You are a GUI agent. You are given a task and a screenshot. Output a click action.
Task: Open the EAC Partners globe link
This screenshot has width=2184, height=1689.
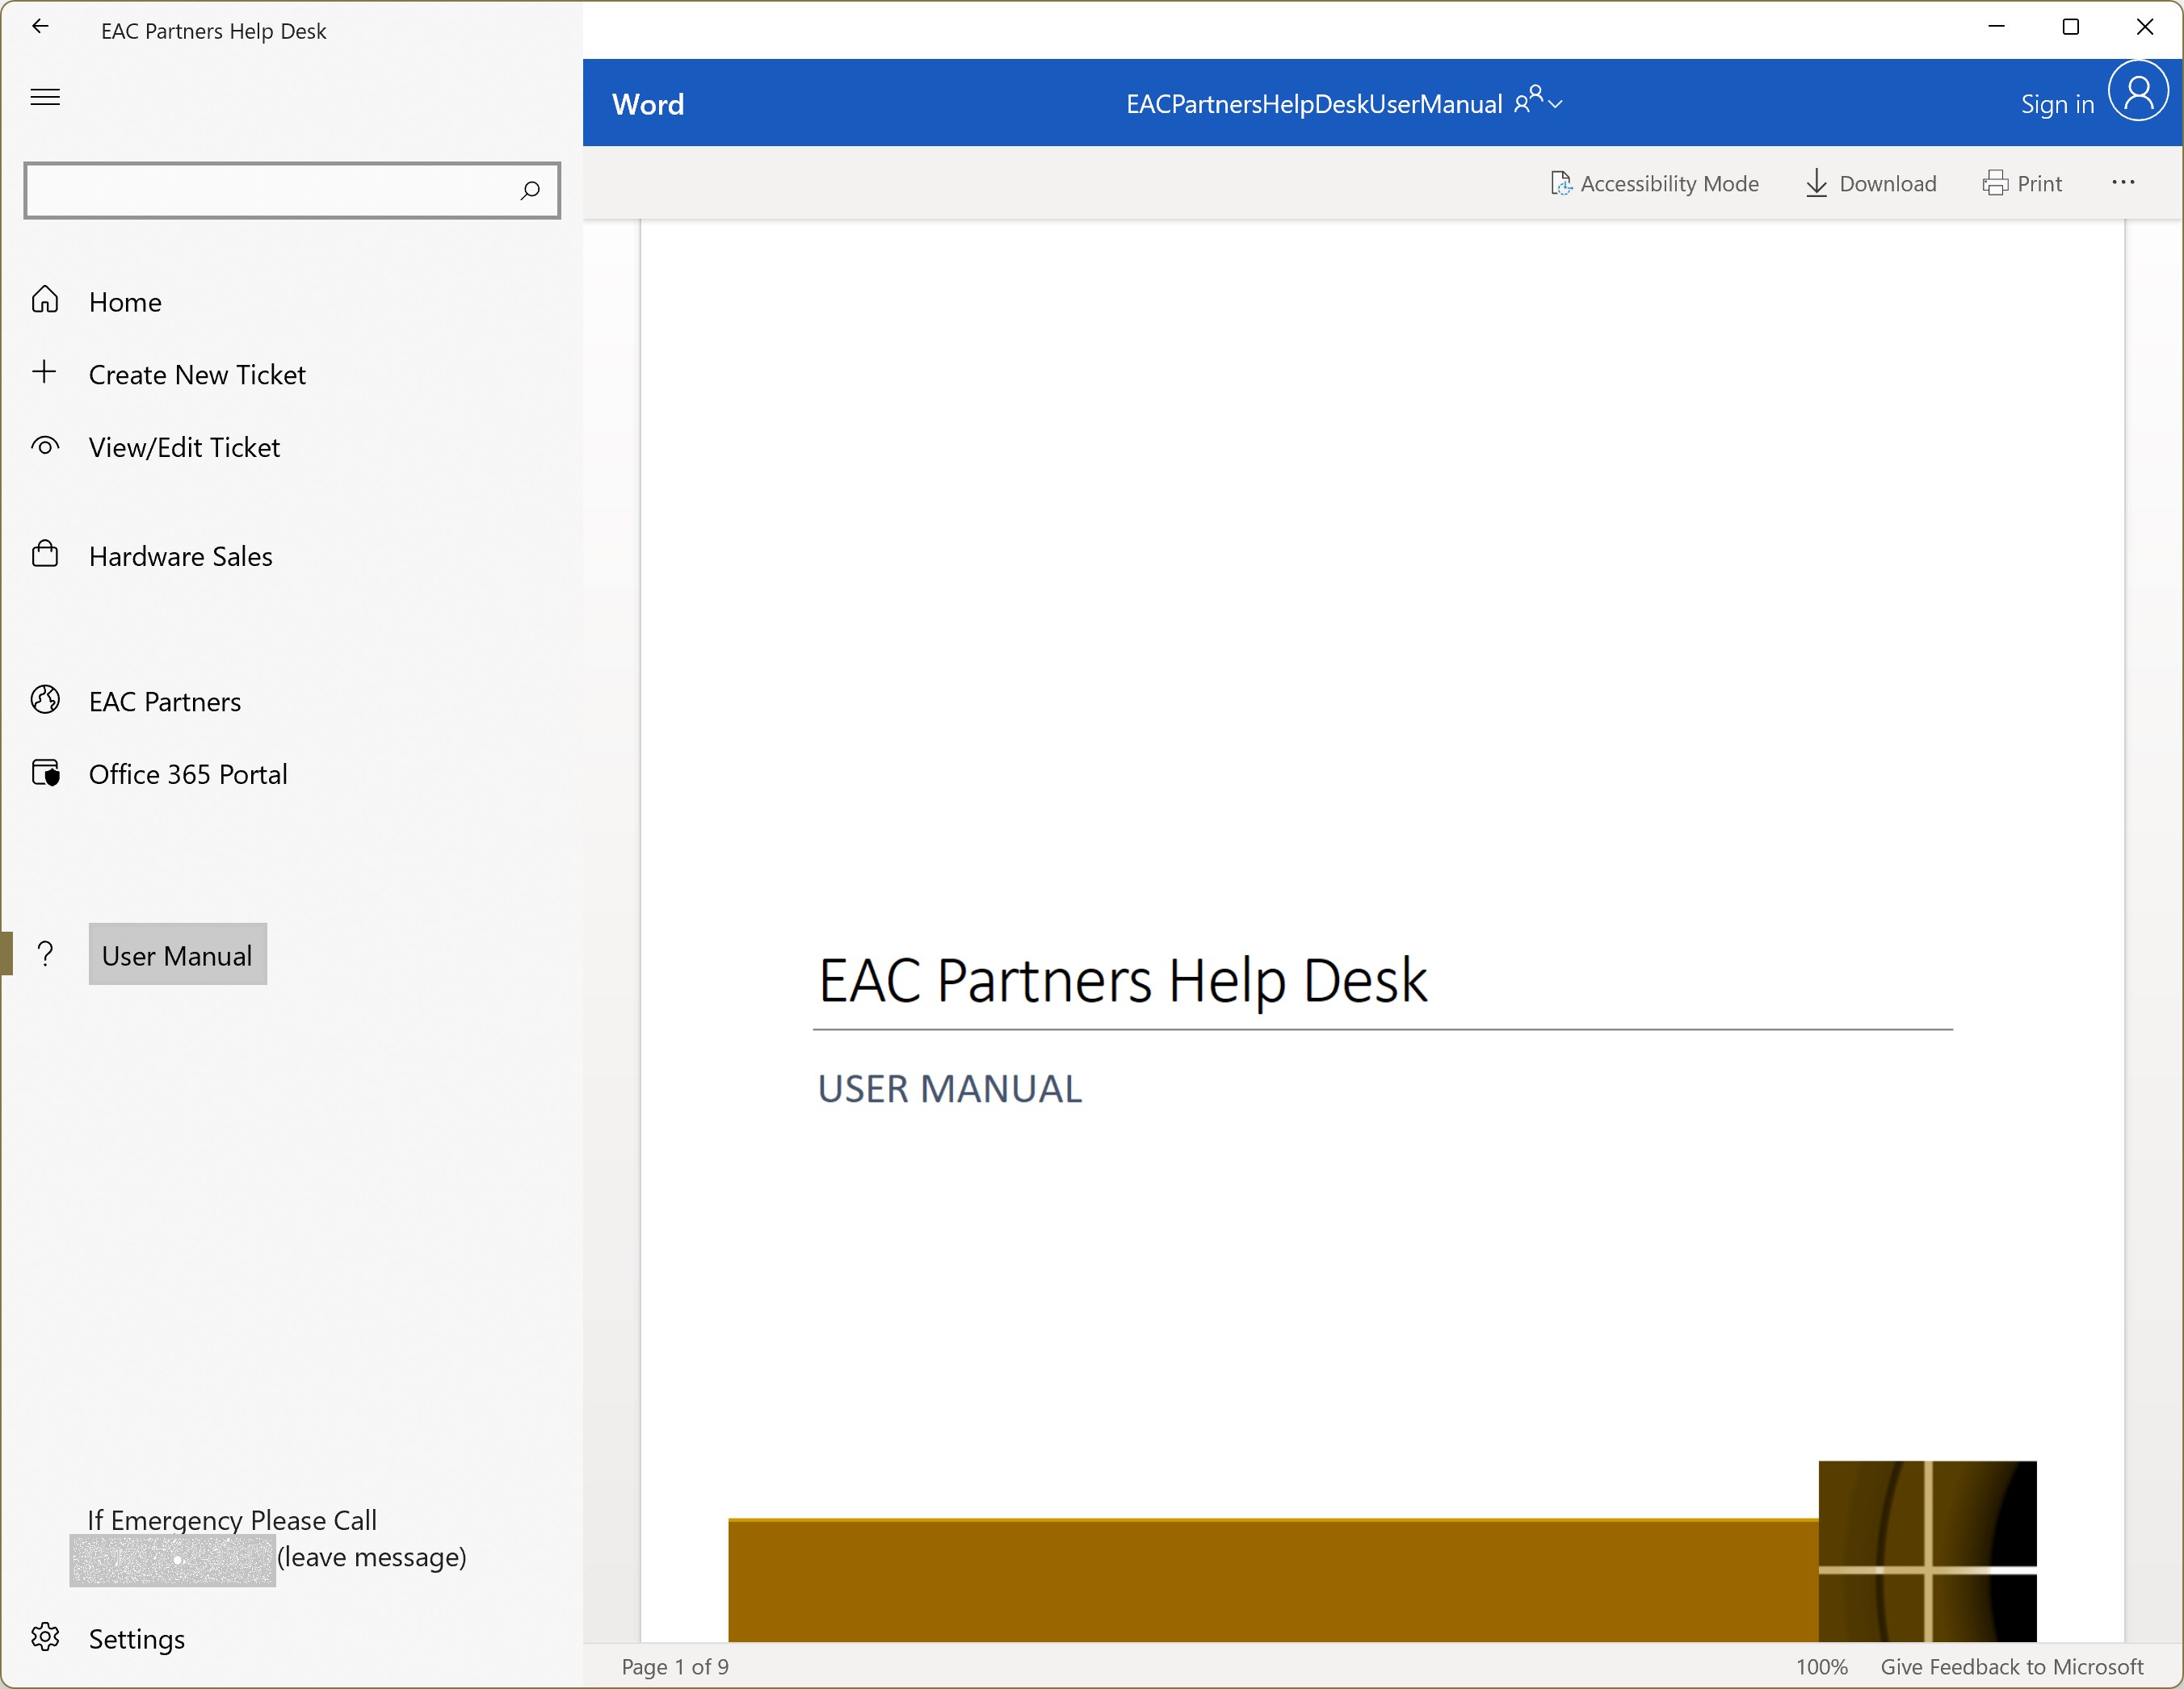(45, 700)
